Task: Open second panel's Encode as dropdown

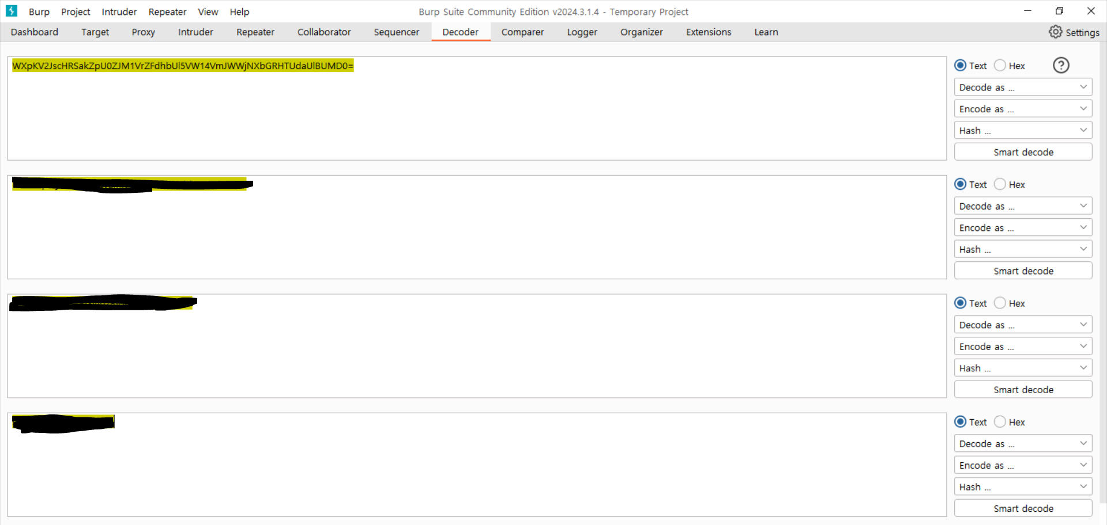Action: pyautogui.click(x=1023, y=228)
